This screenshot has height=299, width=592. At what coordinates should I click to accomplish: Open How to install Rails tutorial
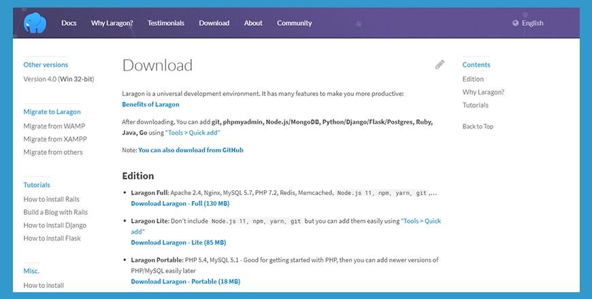tap(51, 199)
